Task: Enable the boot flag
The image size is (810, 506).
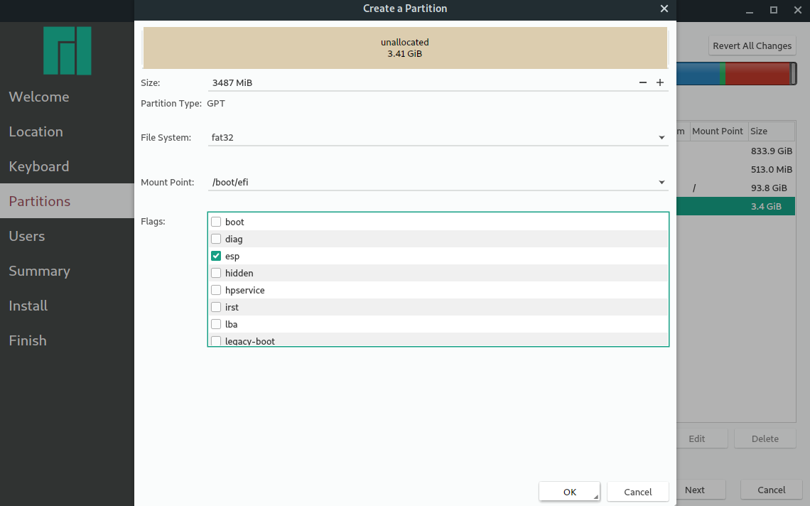Action: click(x=216, y=221)
